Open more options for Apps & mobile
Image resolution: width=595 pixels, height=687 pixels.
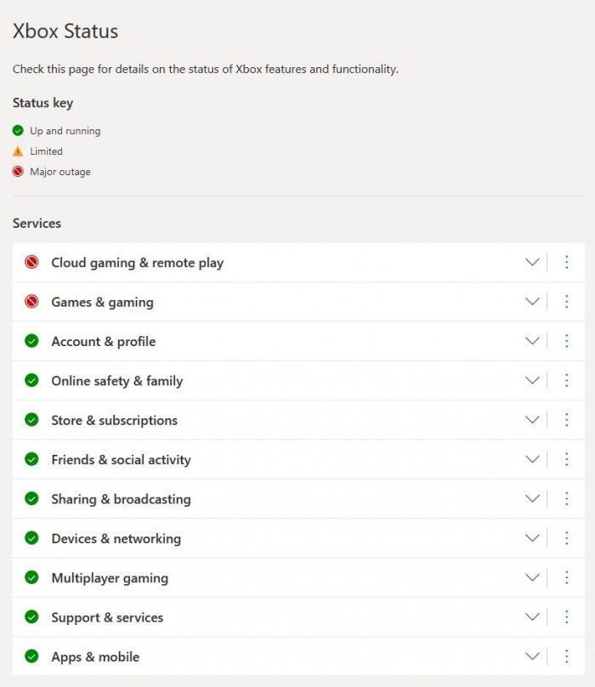tap(567, 656)
